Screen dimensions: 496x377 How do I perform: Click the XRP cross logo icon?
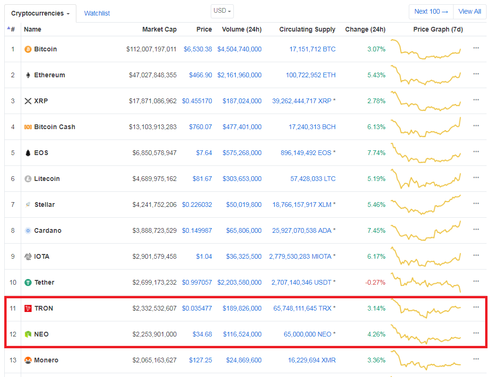click(x=28, y=101)
